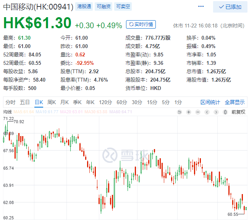Click the 成交额 value 4.75亿
Viewport: 249px width, 220px height.
click(x=152, y=46)
